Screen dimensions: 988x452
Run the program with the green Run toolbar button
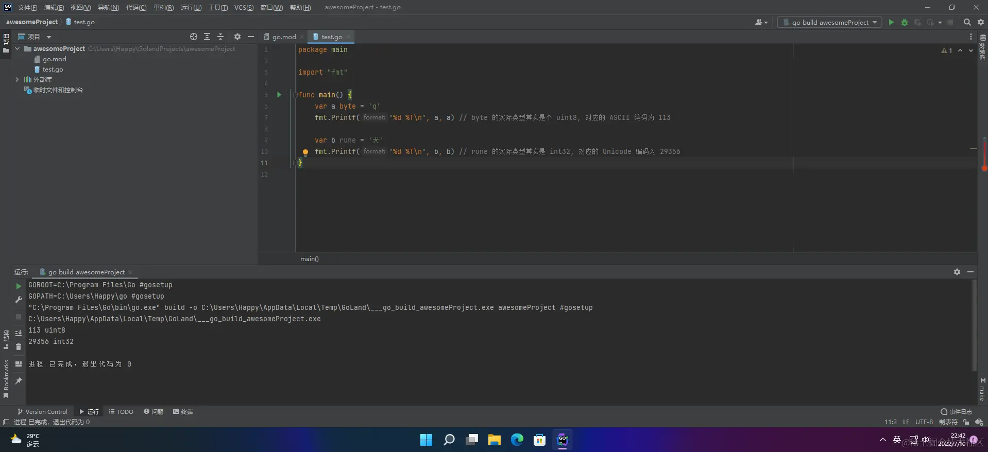click(x=891, y=22)
